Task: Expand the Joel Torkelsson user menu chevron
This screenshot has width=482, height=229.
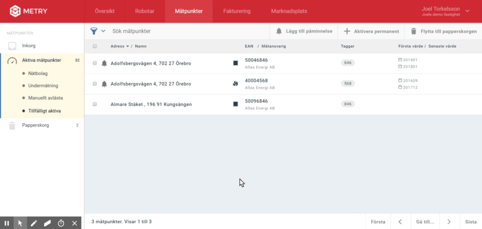Action: [x=467, y=11]
